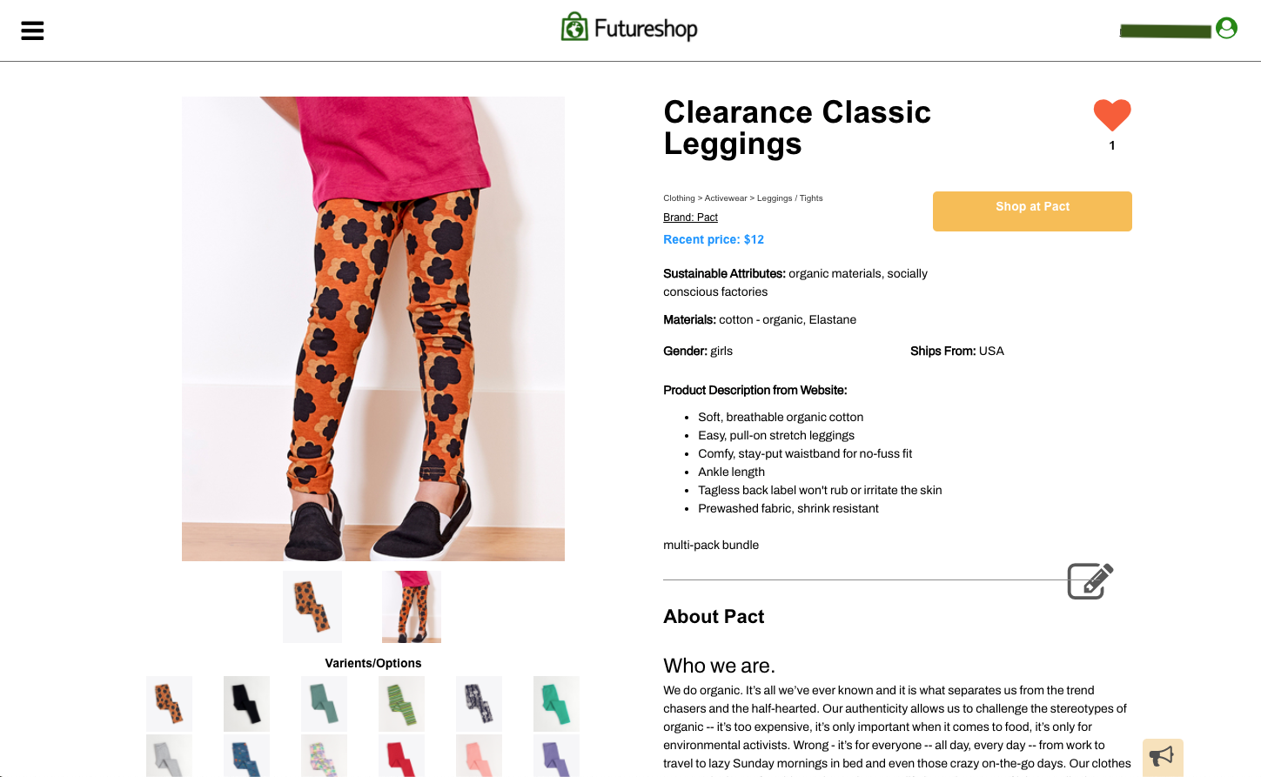The width and height of the screenshot is (1261, 777).
Task: Open the megaphone feedback icon
Action: 1163,757
